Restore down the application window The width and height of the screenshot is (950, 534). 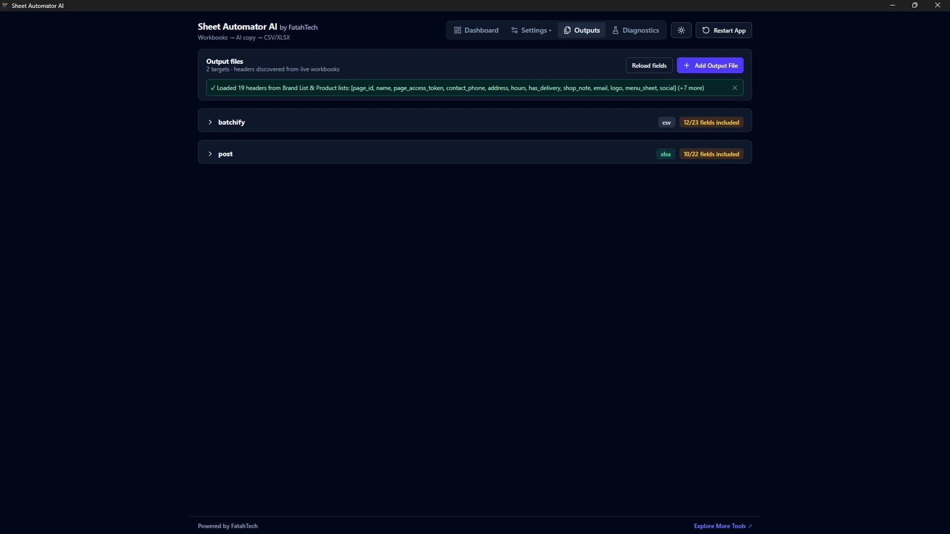(x=915, y=5)
